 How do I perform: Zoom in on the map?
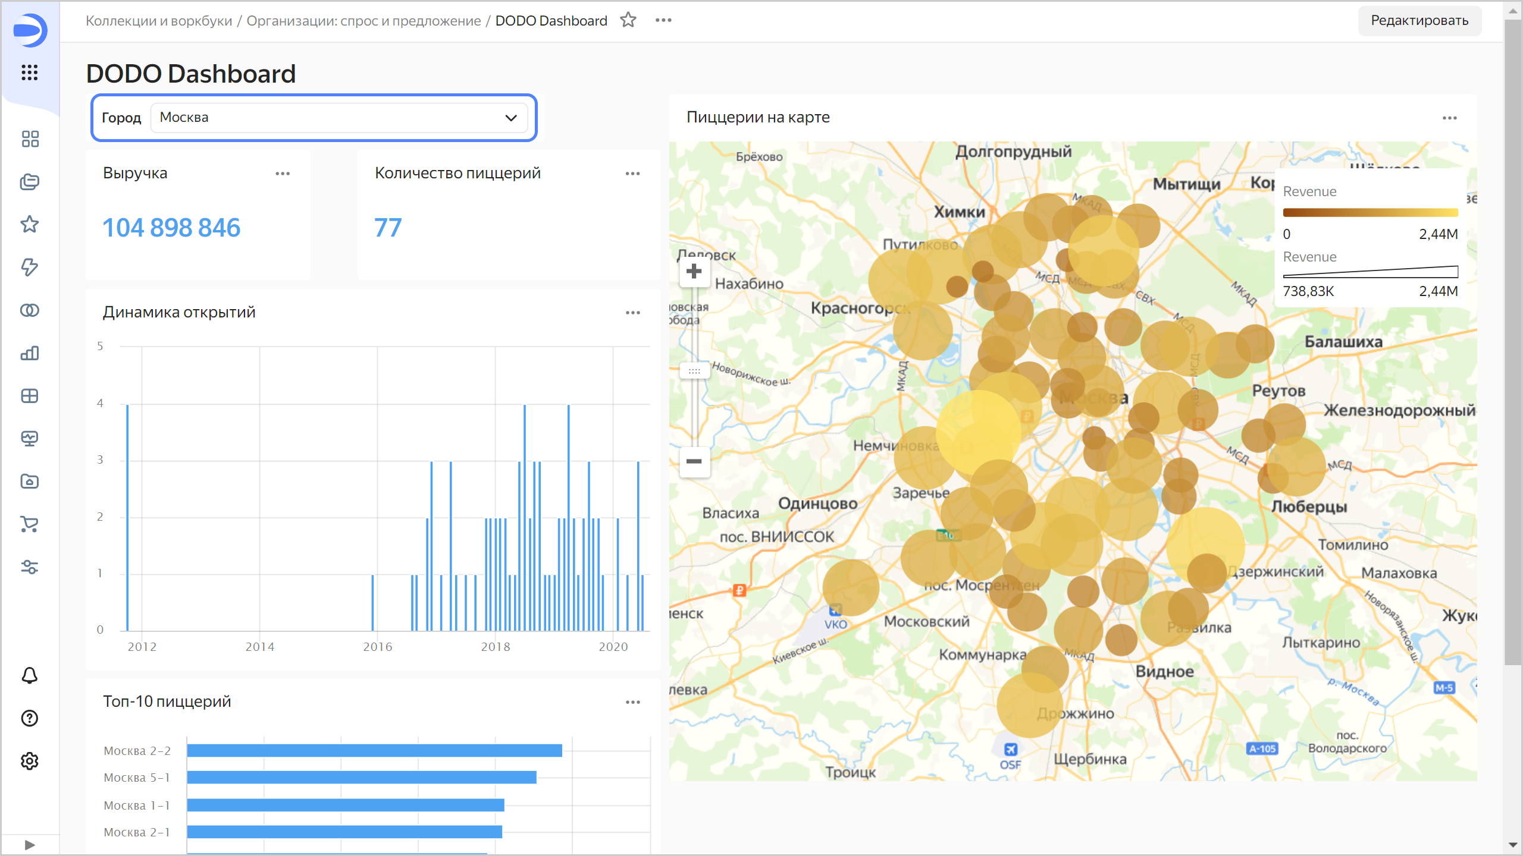pos(694,272)
